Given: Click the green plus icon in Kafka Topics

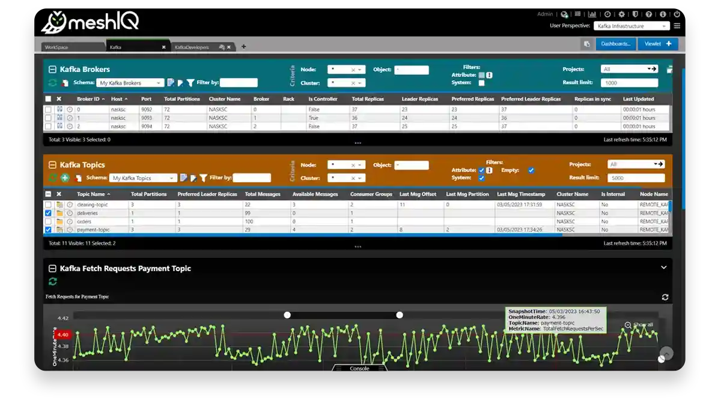Looking at the screenshot, I should click(x=65, y=178).
